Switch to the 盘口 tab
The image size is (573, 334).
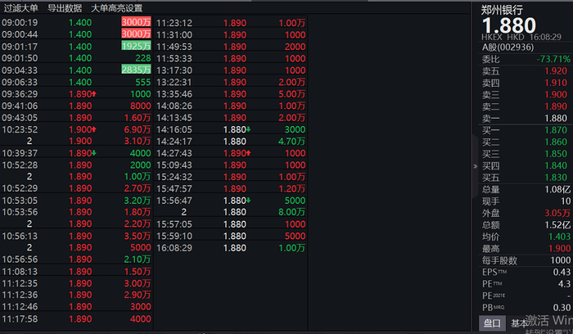pyautogui.click(x=492, y=323)
